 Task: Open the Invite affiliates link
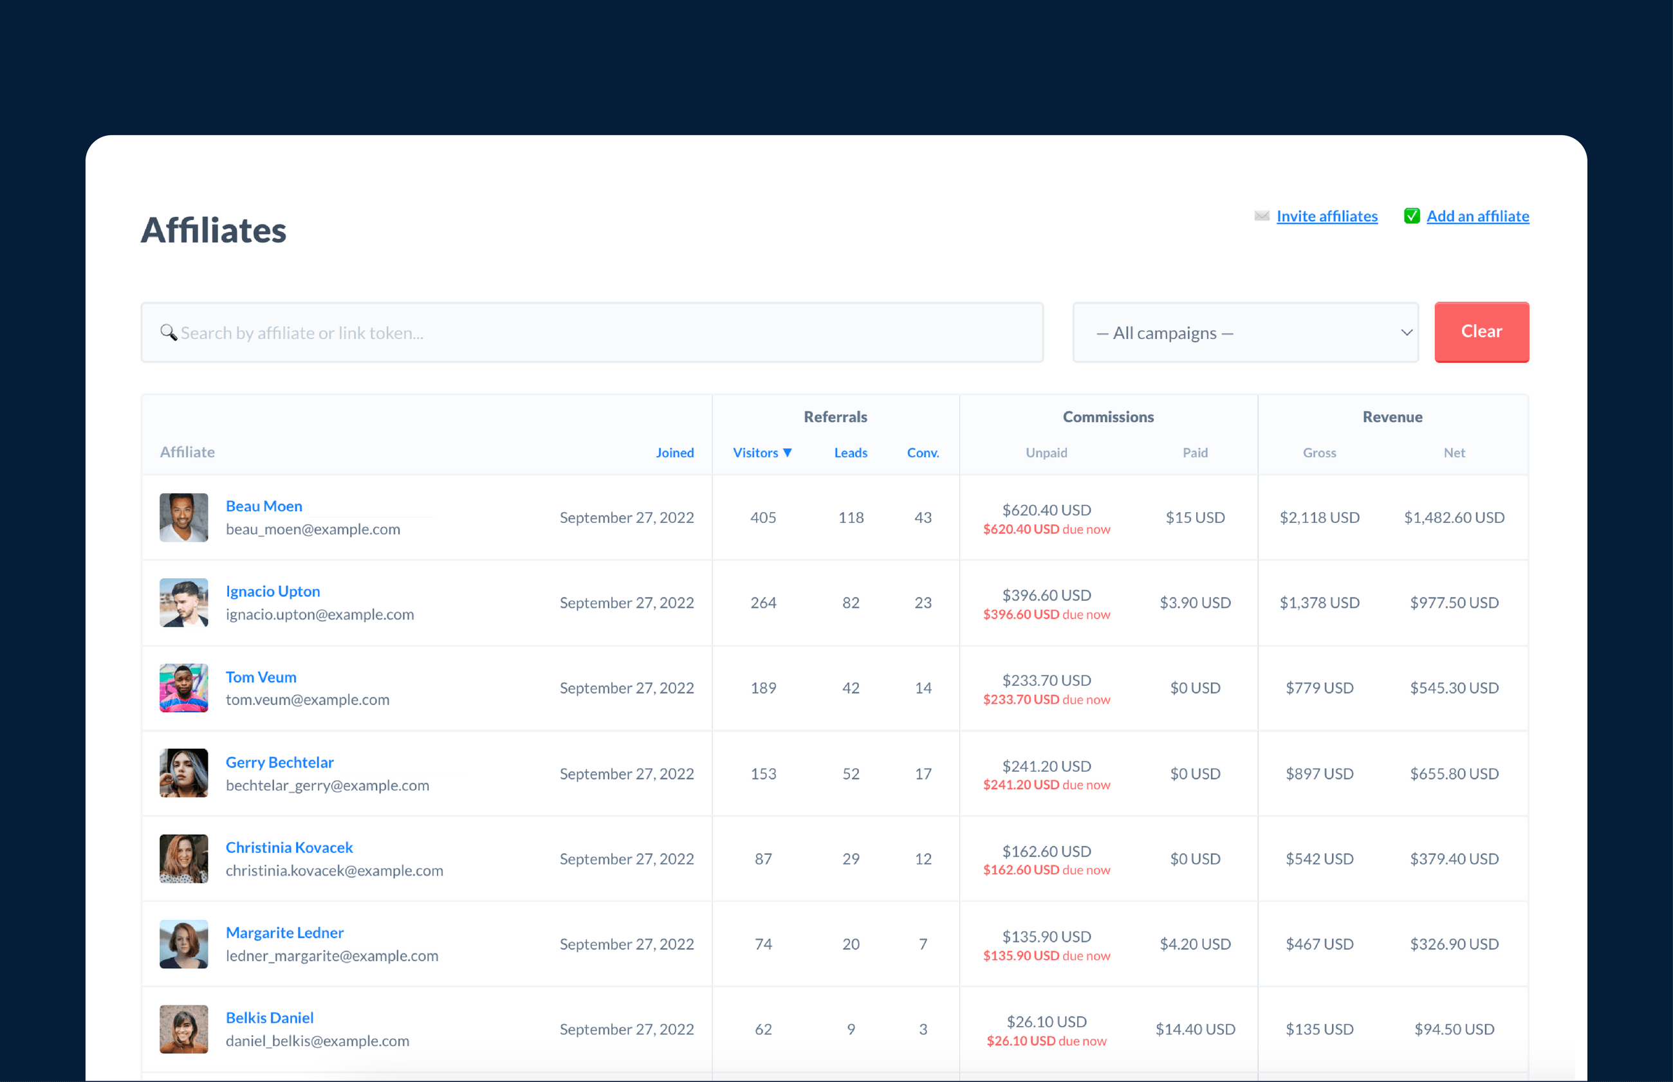[1327, 216]
